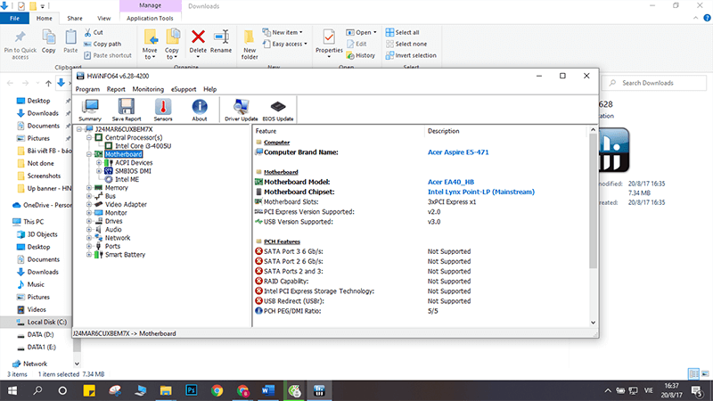Viewport: 713px width, 401px height.
Task: Expand the Memory tree node
Action: click(89, 188)
